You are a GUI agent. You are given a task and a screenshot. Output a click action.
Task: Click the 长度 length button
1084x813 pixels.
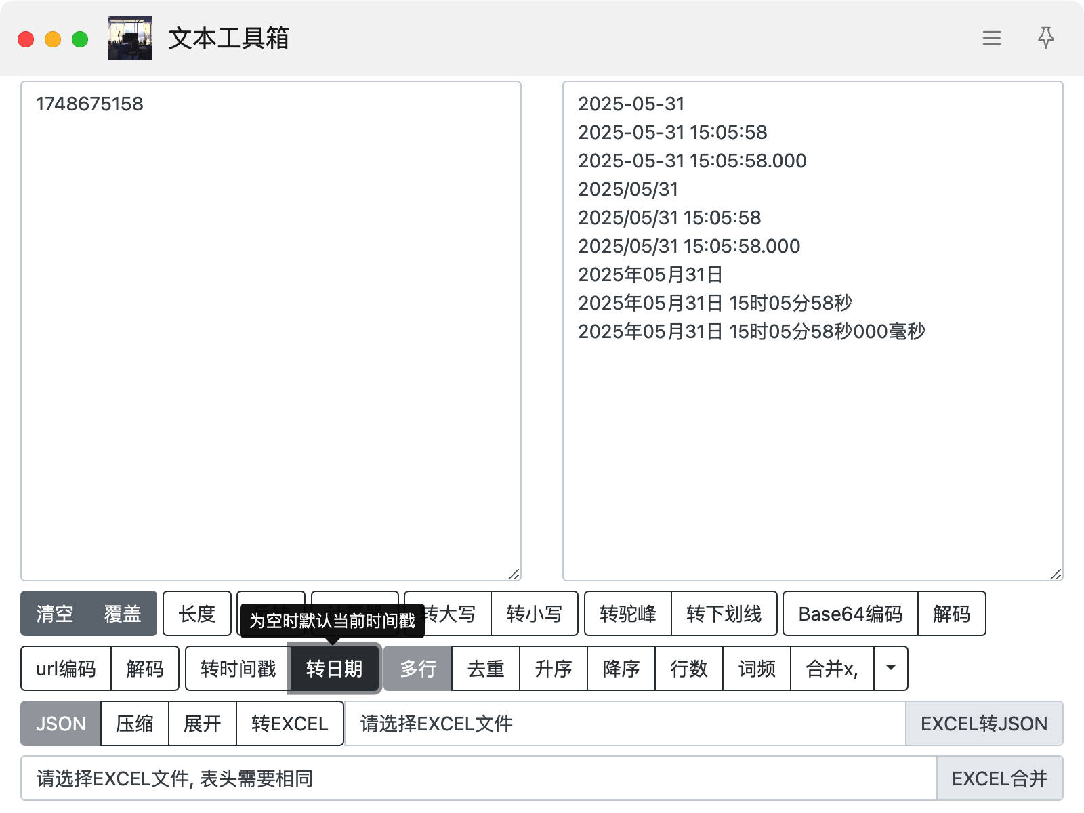click(197, 614)
